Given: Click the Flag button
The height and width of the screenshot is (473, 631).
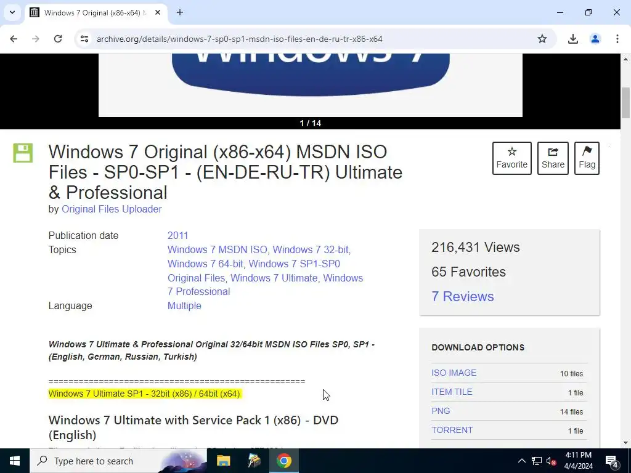Looking at the screenshot, I should (587, 158).
